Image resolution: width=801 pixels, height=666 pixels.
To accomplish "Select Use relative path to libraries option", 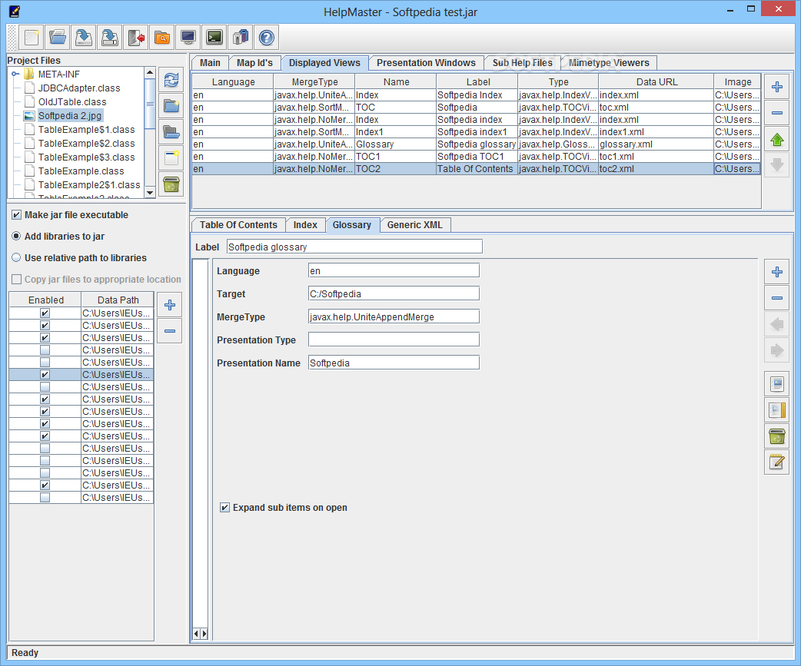I will (x=16, y=258).
